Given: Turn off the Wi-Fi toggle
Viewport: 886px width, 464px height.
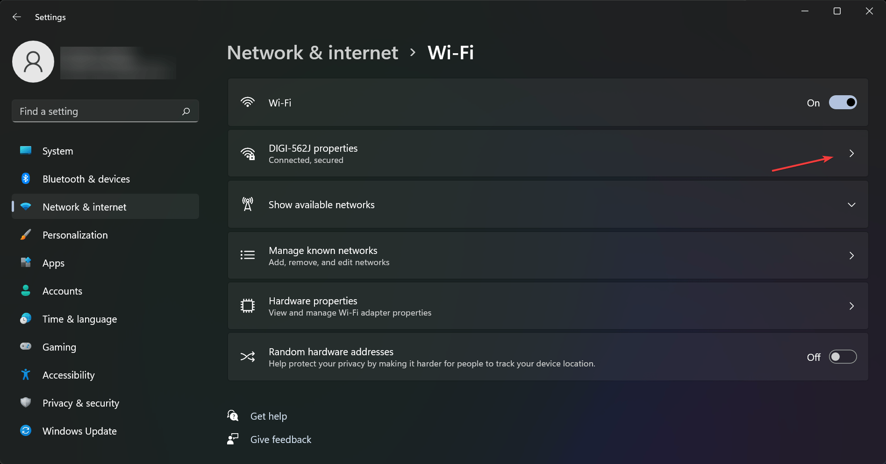Looking at the screenshot, I should [843, 103].
